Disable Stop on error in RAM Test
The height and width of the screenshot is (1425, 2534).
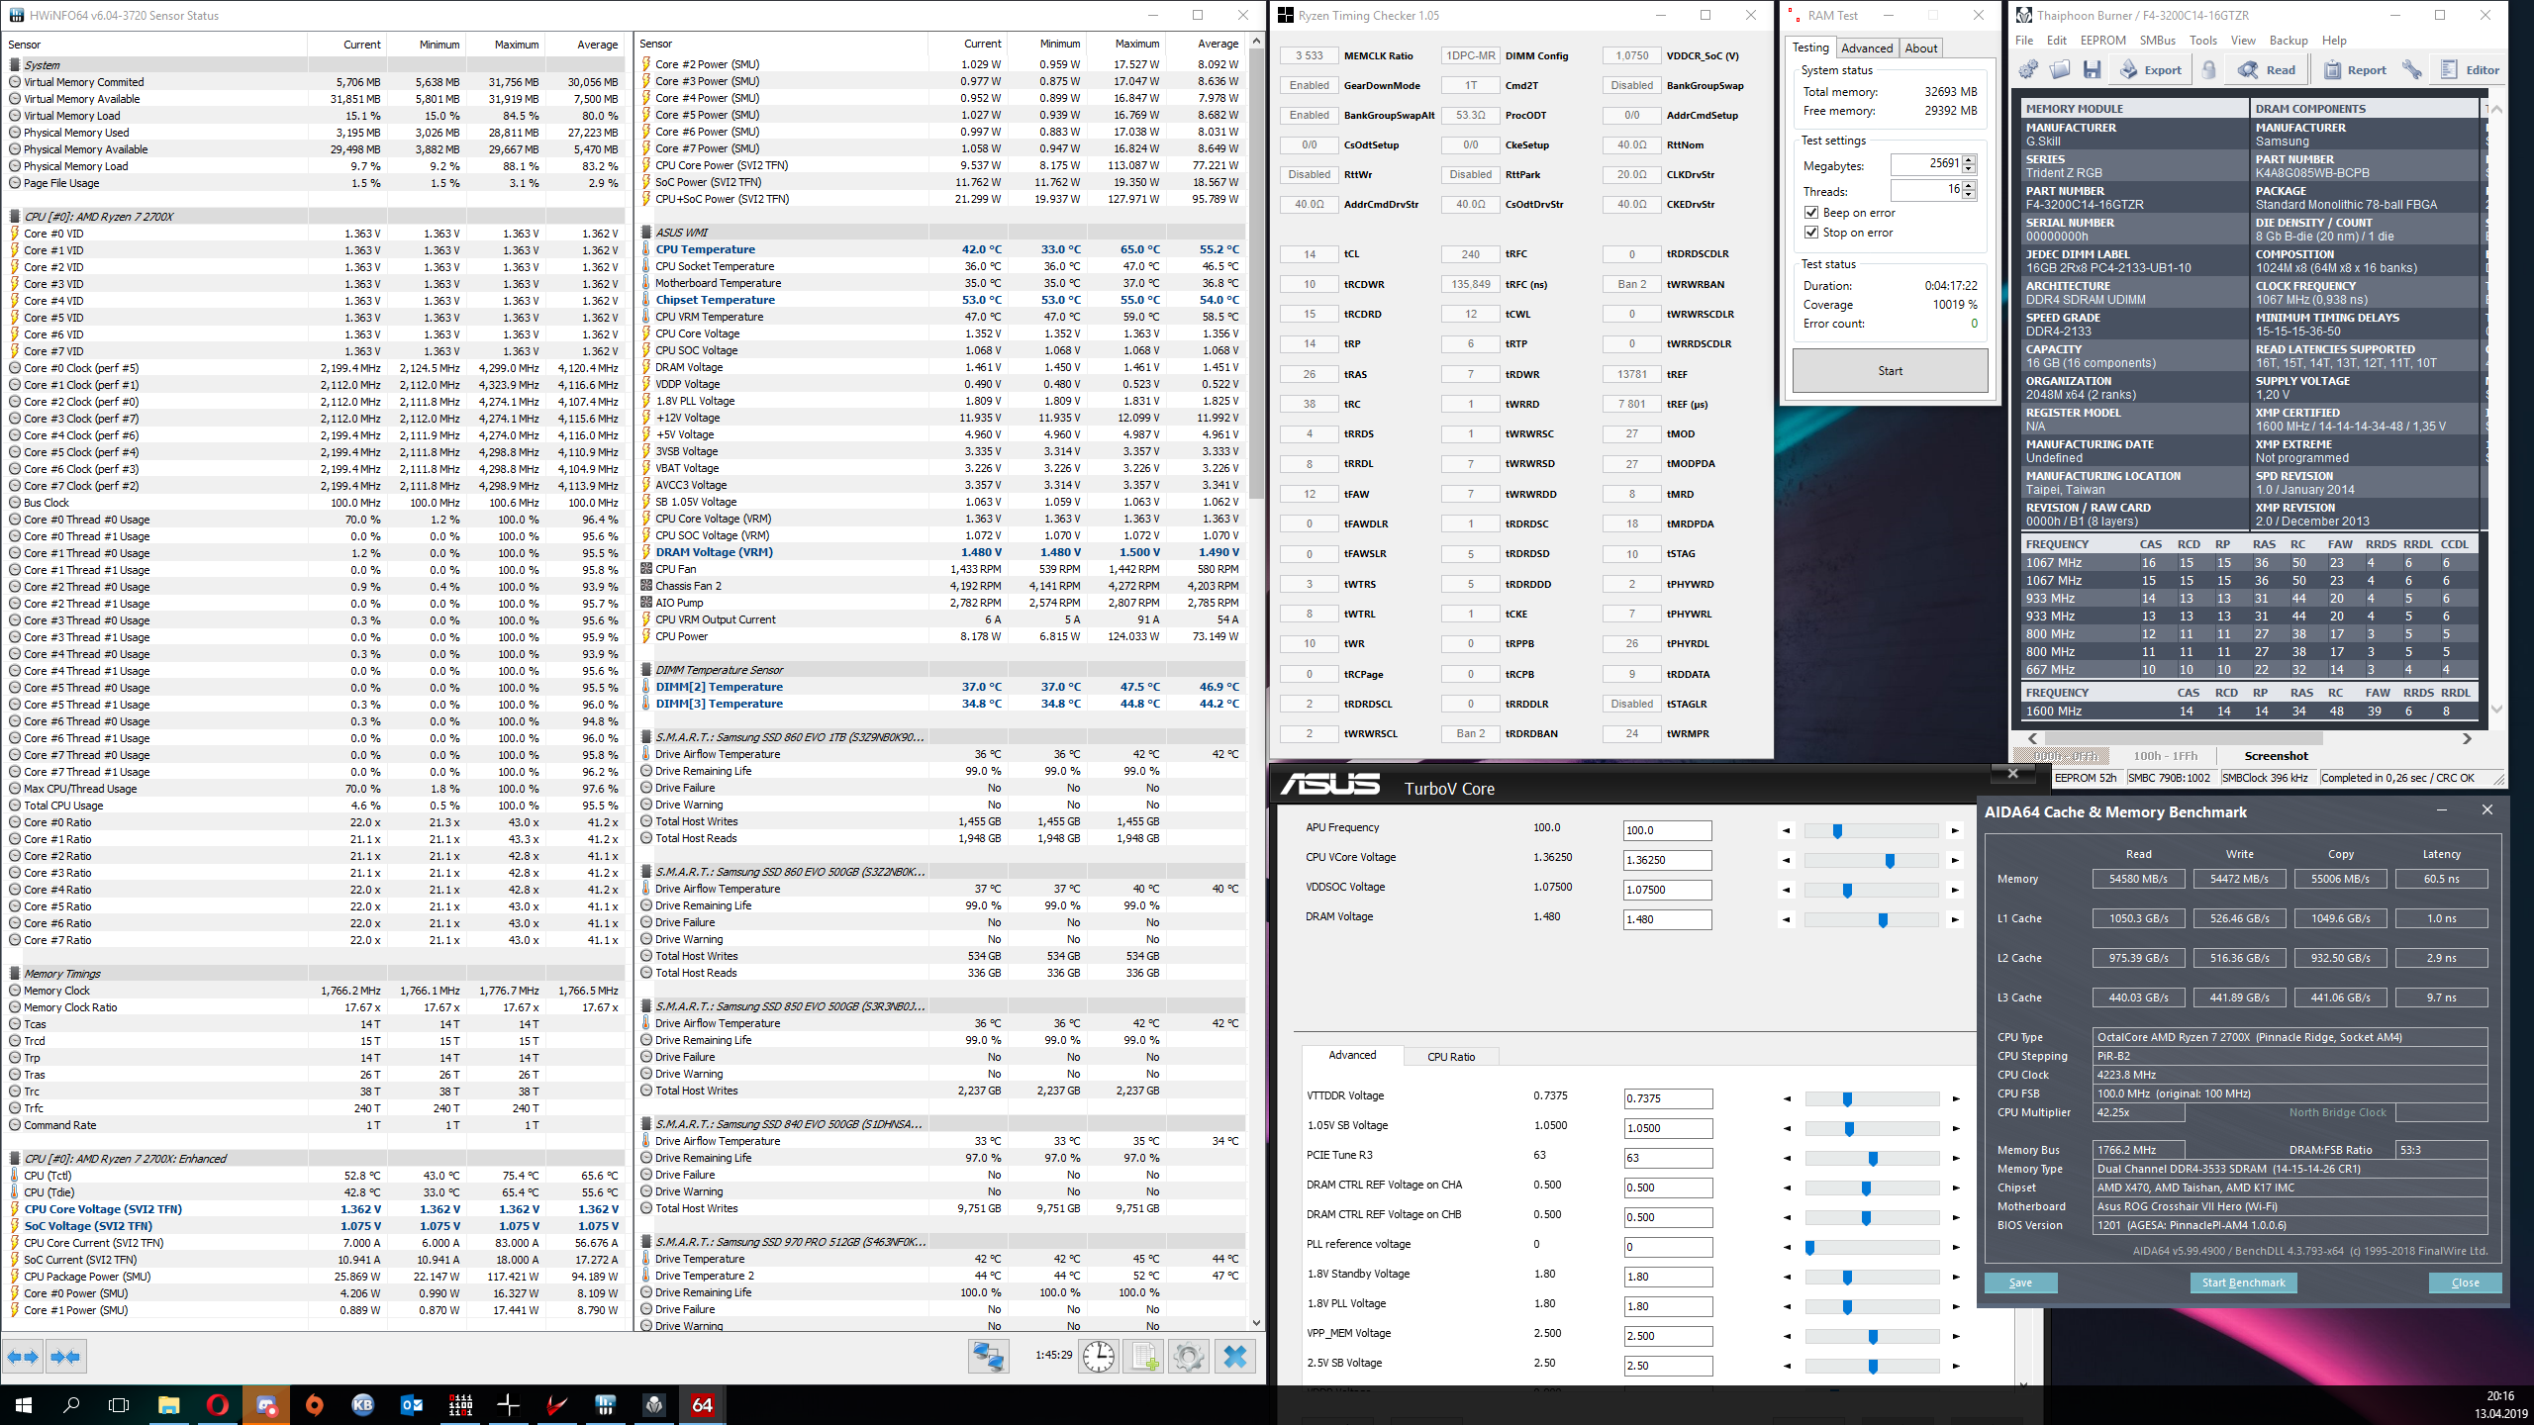[x=1810, y=233]
